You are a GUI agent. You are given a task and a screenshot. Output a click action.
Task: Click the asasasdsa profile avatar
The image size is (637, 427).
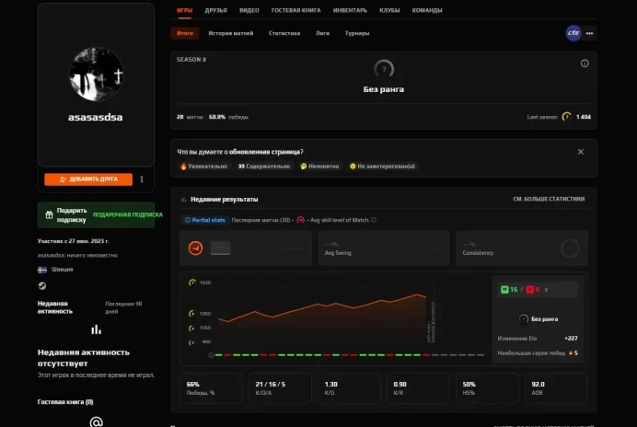pos(96,74)
